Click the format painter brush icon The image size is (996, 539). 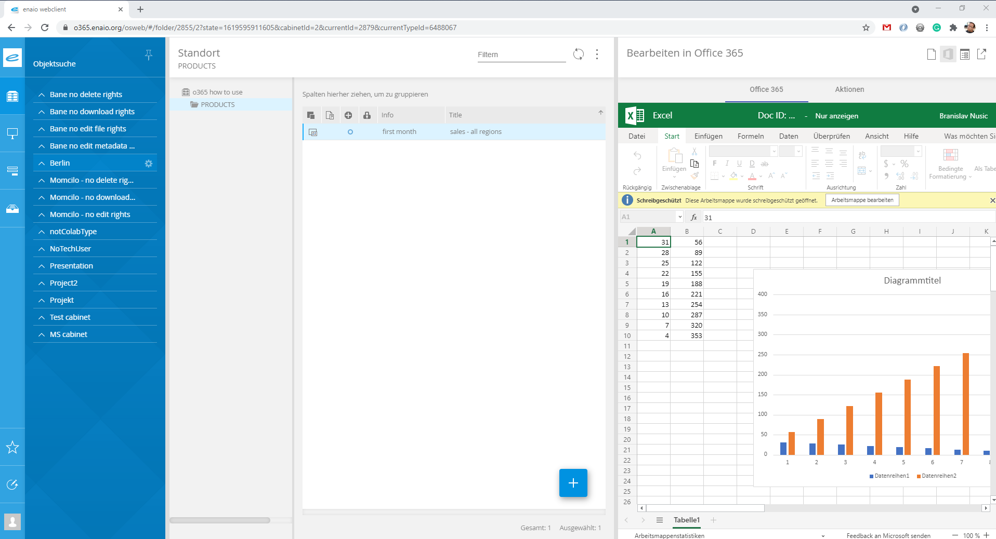[x=694, y=176]
